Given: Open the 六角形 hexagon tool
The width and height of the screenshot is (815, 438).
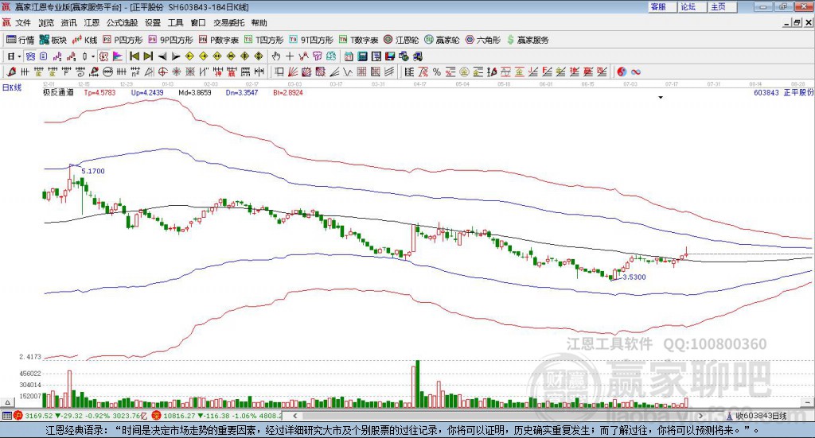Looking at the screenshot, I should click(483, 40).
